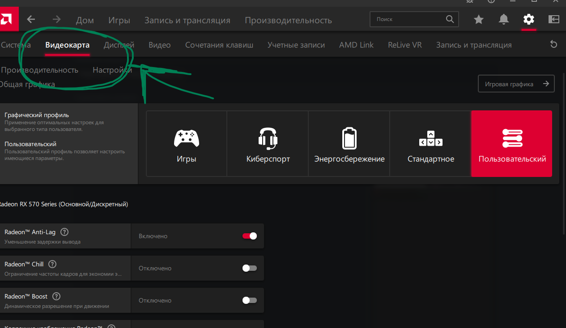This screenshot has height=328, width=566.
Task: Open notifications bell icon
Action: click(x=504, y=19)
